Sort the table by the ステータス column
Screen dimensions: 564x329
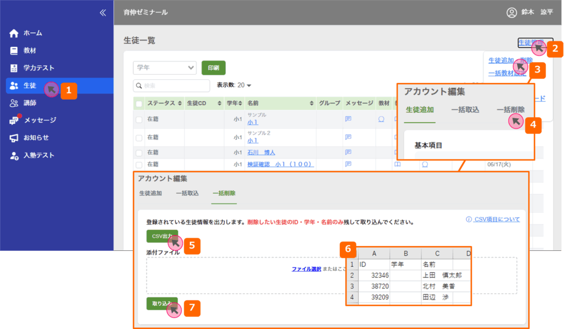(178, 103)
